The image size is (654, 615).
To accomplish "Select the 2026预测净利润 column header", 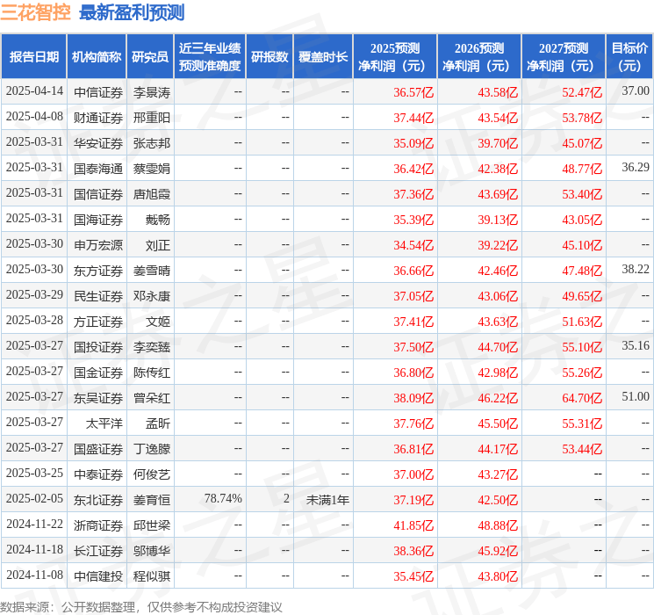I will [x=479, y=56].
